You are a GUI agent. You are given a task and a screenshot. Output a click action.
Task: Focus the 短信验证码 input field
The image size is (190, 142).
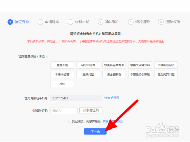(x=64, y=111)
